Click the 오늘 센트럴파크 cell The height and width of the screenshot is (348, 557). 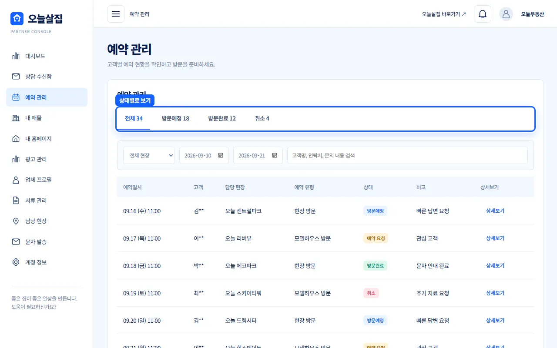243,211
